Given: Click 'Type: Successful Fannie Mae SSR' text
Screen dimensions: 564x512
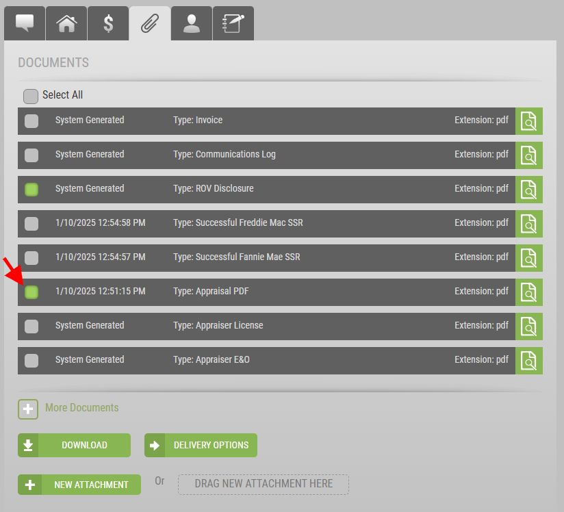Looking at the screenshot, I should point(237,257).
